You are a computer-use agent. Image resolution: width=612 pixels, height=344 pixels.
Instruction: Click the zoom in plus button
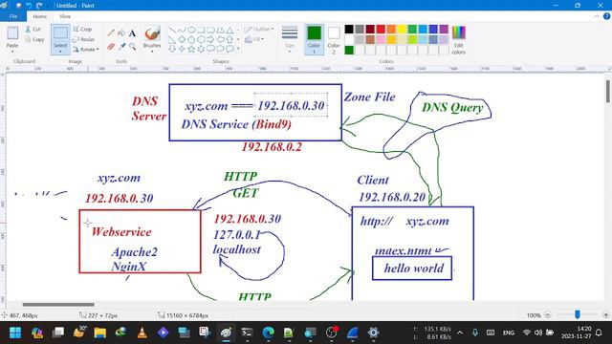(606, 314)
